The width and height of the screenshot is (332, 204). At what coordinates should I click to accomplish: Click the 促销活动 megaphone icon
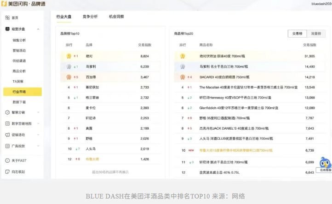pos(7,135)
